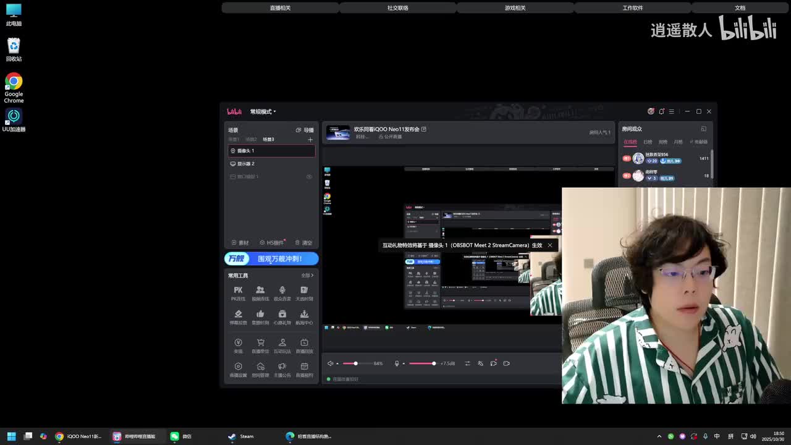Adjust the speaker volume slider at 84%
Image resolution: width=791 pixels, height=445 pixels.
click(x=355, y=363)
